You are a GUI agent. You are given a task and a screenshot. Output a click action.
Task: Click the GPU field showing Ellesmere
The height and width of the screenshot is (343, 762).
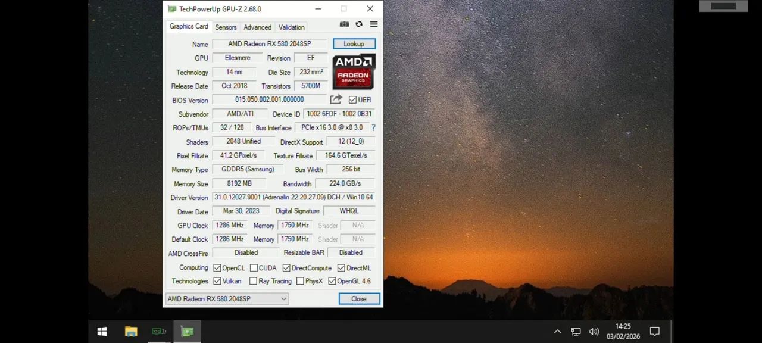(238, 58)
